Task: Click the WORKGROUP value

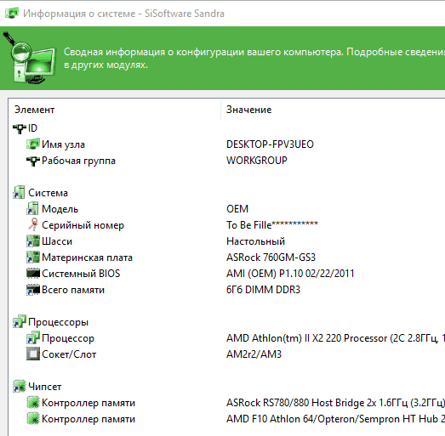Action: point(257,161)
